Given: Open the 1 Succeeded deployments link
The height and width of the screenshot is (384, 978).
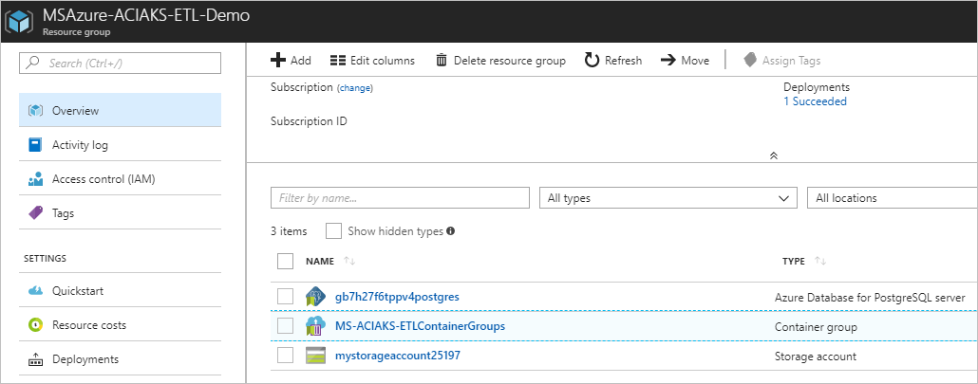Looking at the screenshot, I should 816,101.
